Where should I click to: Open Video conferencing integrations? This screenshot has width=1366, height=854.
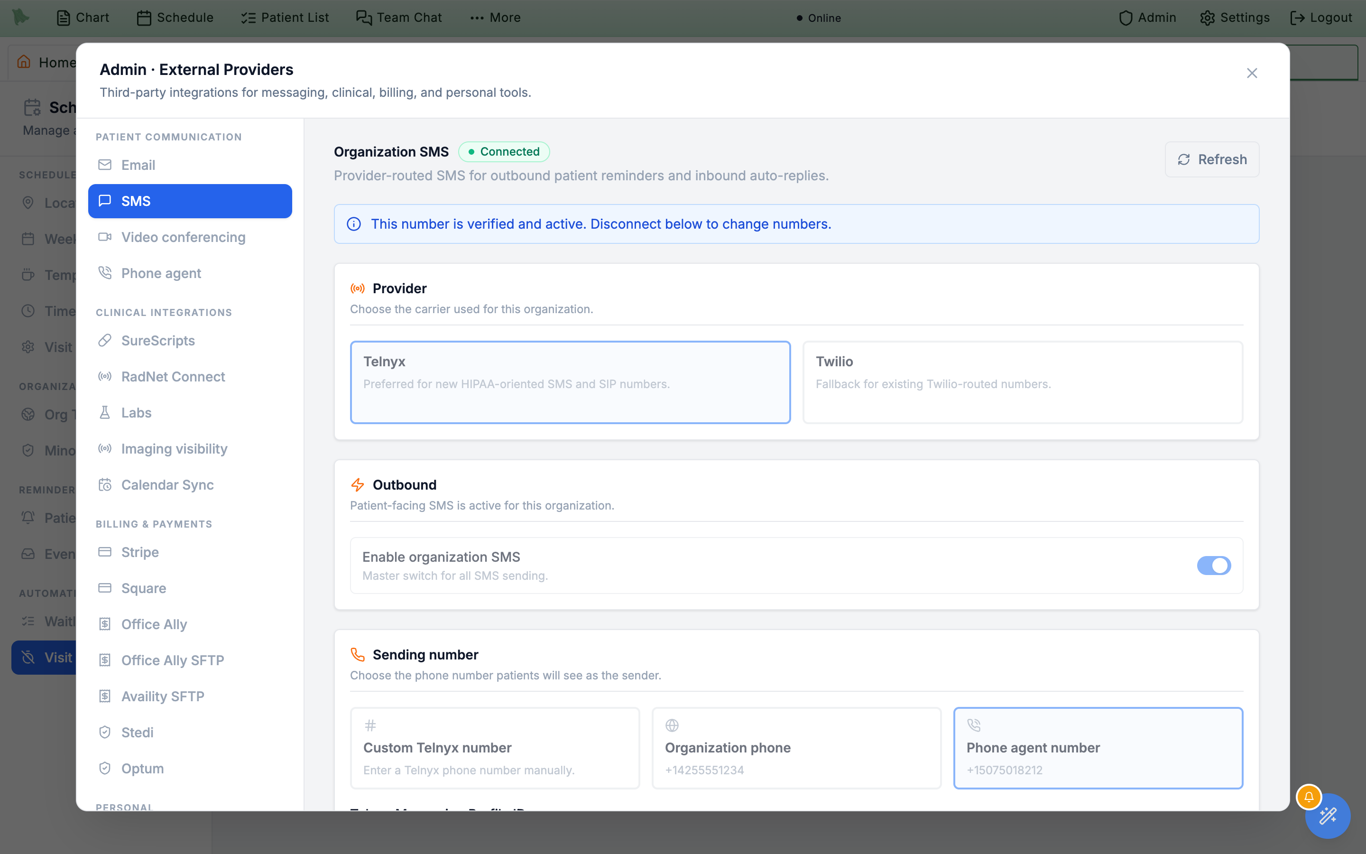[190, 237]
